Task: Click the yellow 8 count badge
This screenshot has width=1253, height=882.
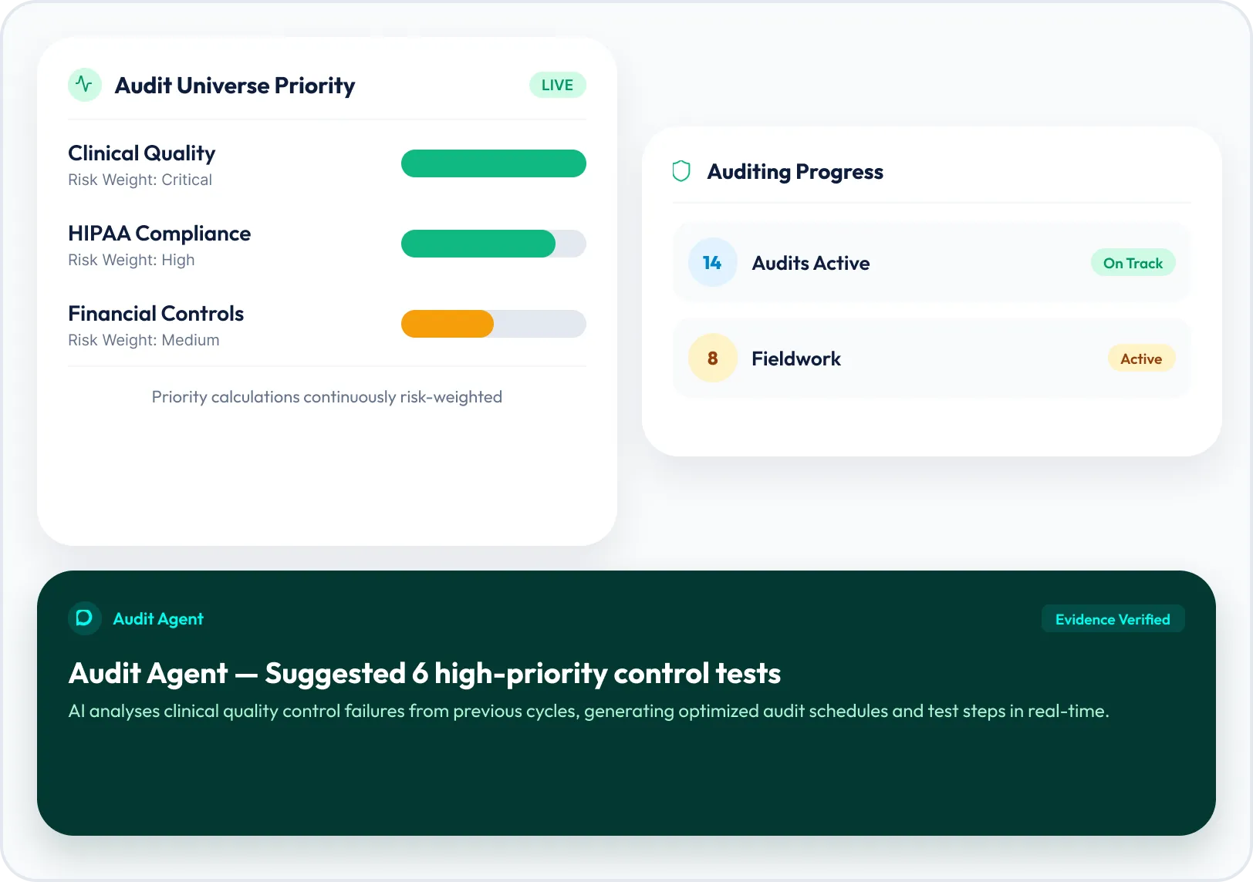Action: point(712,358)
